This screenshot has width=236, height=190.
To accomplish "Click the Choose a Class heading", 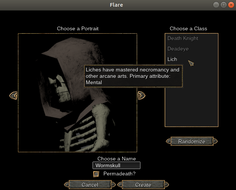I will [188, 28].
